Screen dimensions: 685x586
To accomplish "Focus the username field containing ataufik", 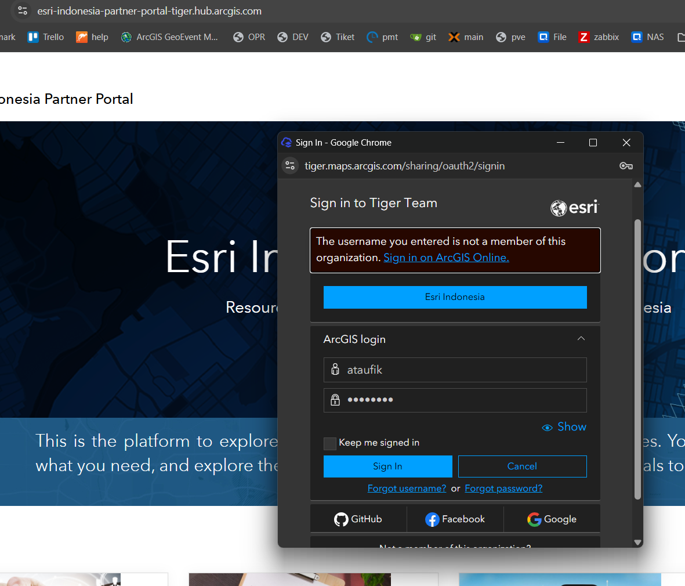I will coord(455,370).
